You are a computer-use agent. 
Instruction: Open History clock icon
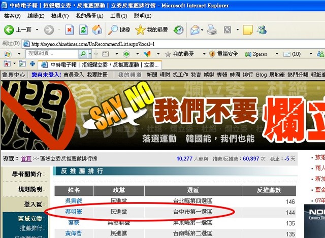click(x=179, y=30)
